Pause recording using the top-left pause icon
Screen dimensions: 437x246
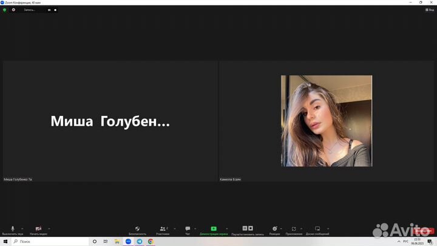point(49,10)
